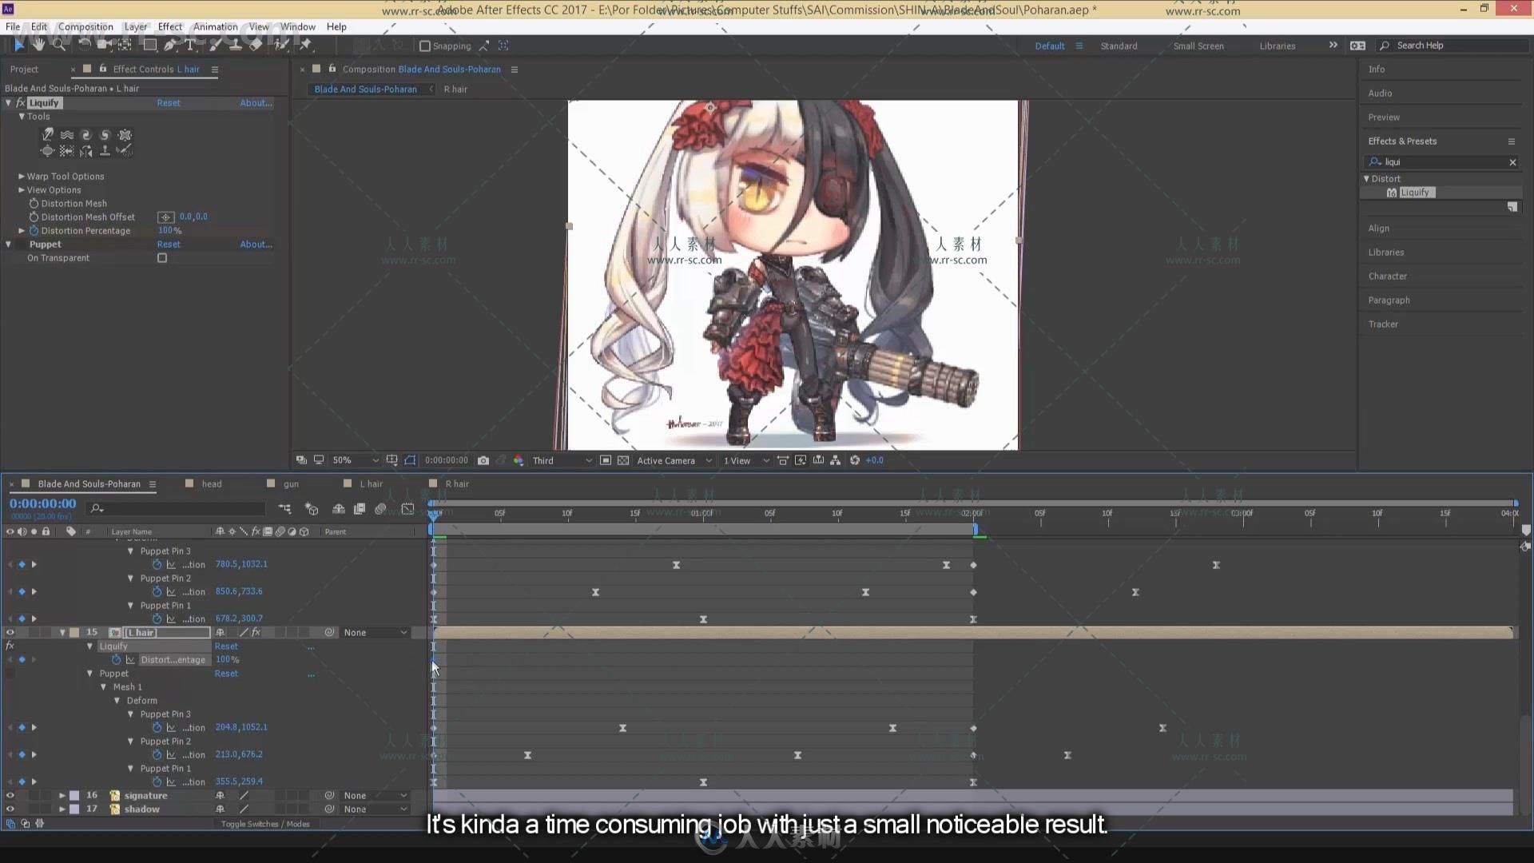1534x863 pixels.
Task: Click Reset for Liquify in Effect Controls
Action: tap(169, 103)
